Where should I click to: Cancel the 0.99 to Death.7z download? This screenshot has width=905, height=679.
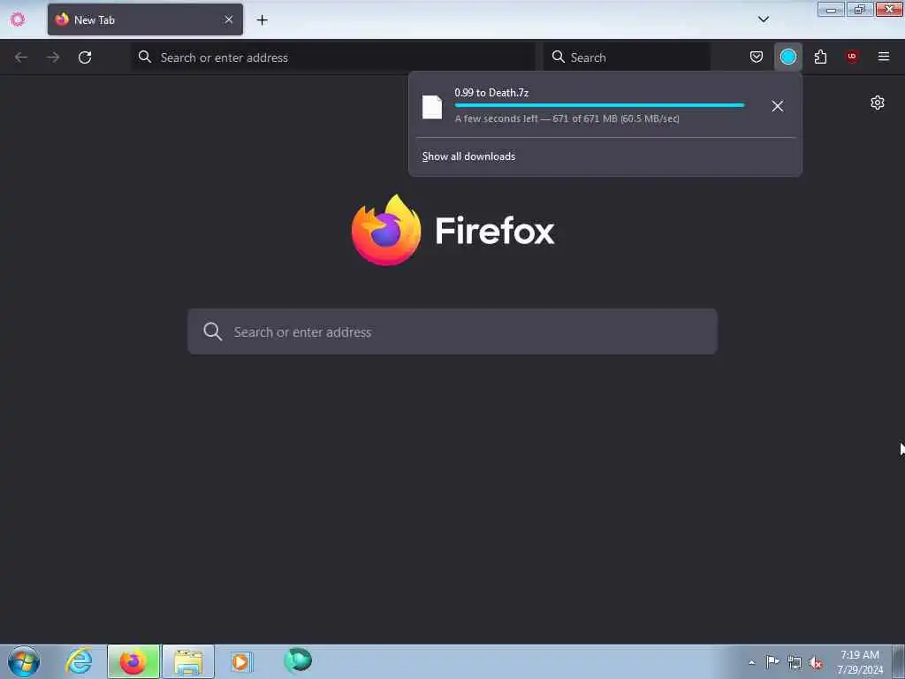coord(778,106)
